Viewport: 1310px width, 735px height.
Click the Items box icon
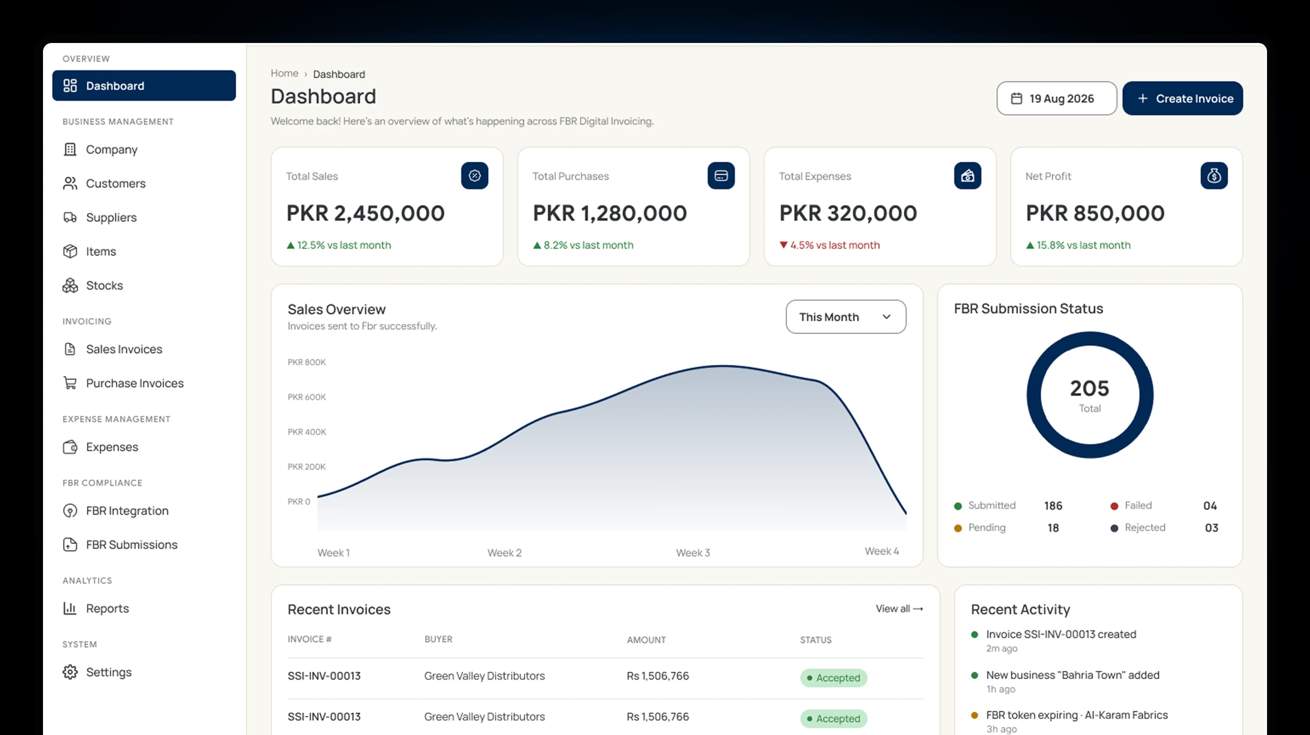[x=70, y=251]
